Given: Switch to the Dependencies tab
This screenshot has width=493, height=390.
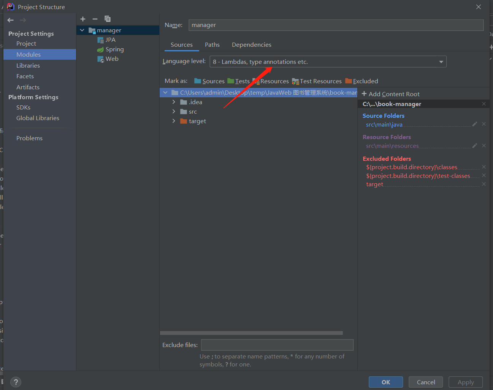Looking at the screenshot, I should click(x=251, y=45).
